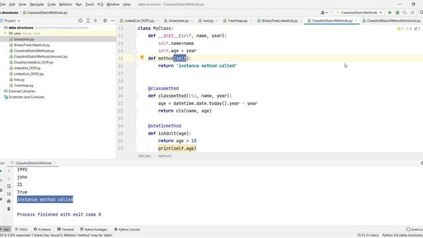Click 'Process finished with exit code 0'
The width and height of the screenshot is (423, 238).
(x=59, y=214)
